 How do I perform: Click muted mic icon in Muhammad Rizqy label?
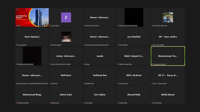point(17,103)
